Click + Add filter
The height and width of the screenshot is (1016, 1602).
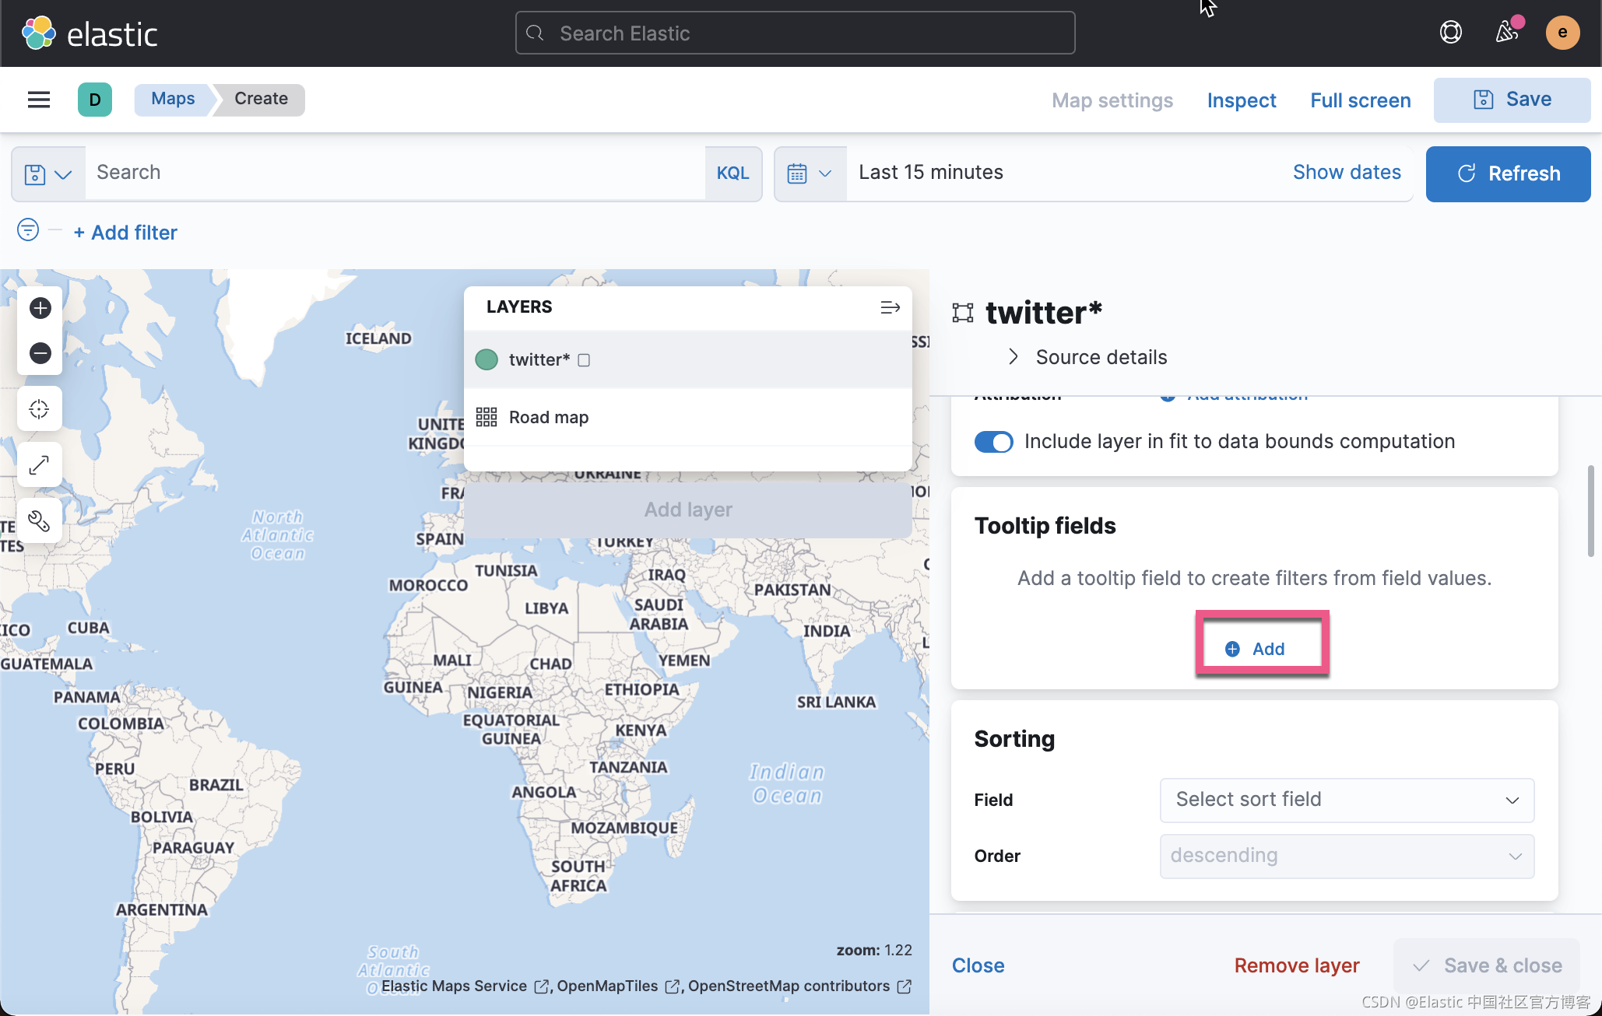pos(125,233)
